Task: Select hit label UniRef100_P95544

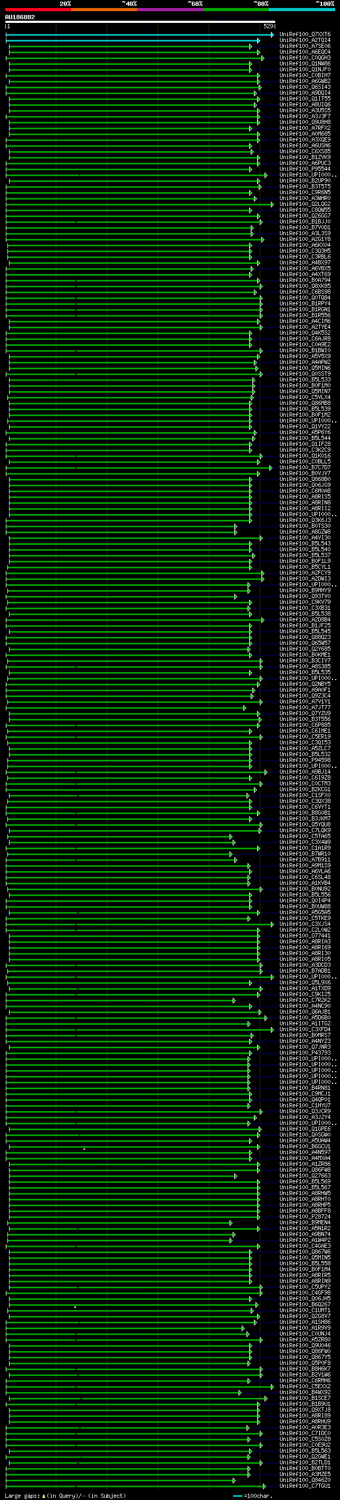Action: coord(305,169)
